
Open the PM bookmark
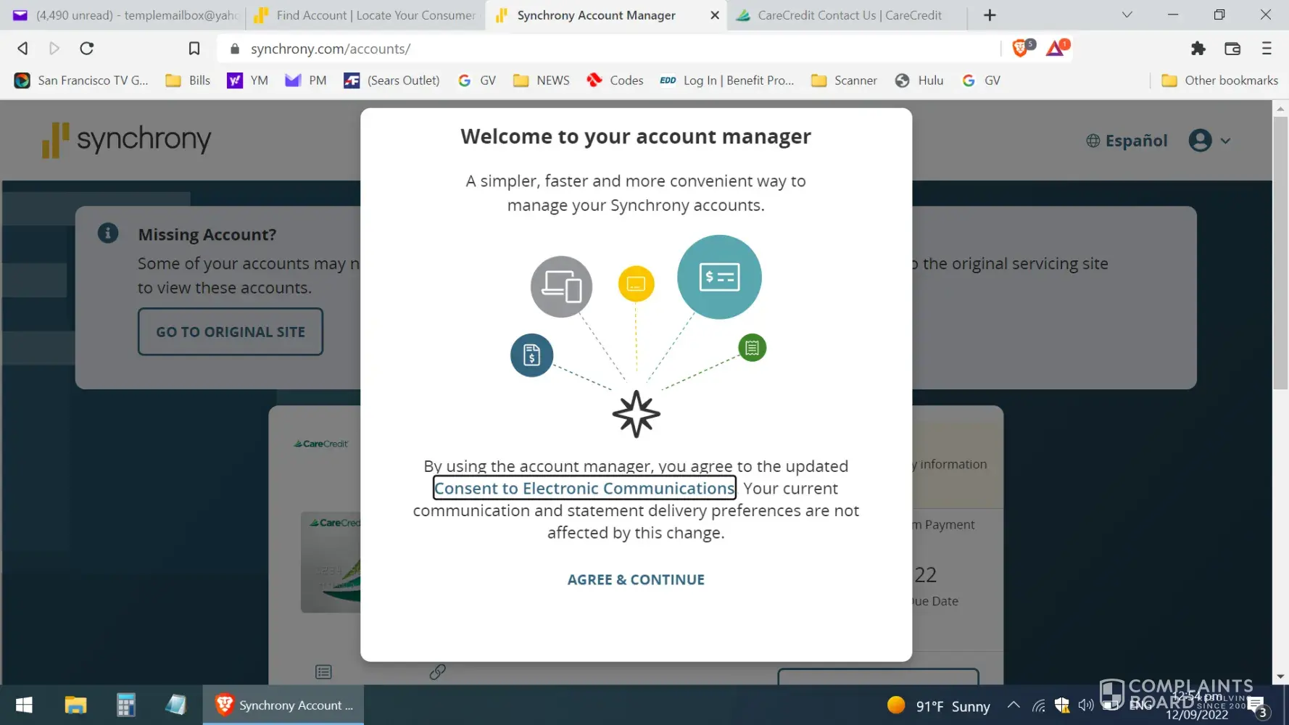306,80
